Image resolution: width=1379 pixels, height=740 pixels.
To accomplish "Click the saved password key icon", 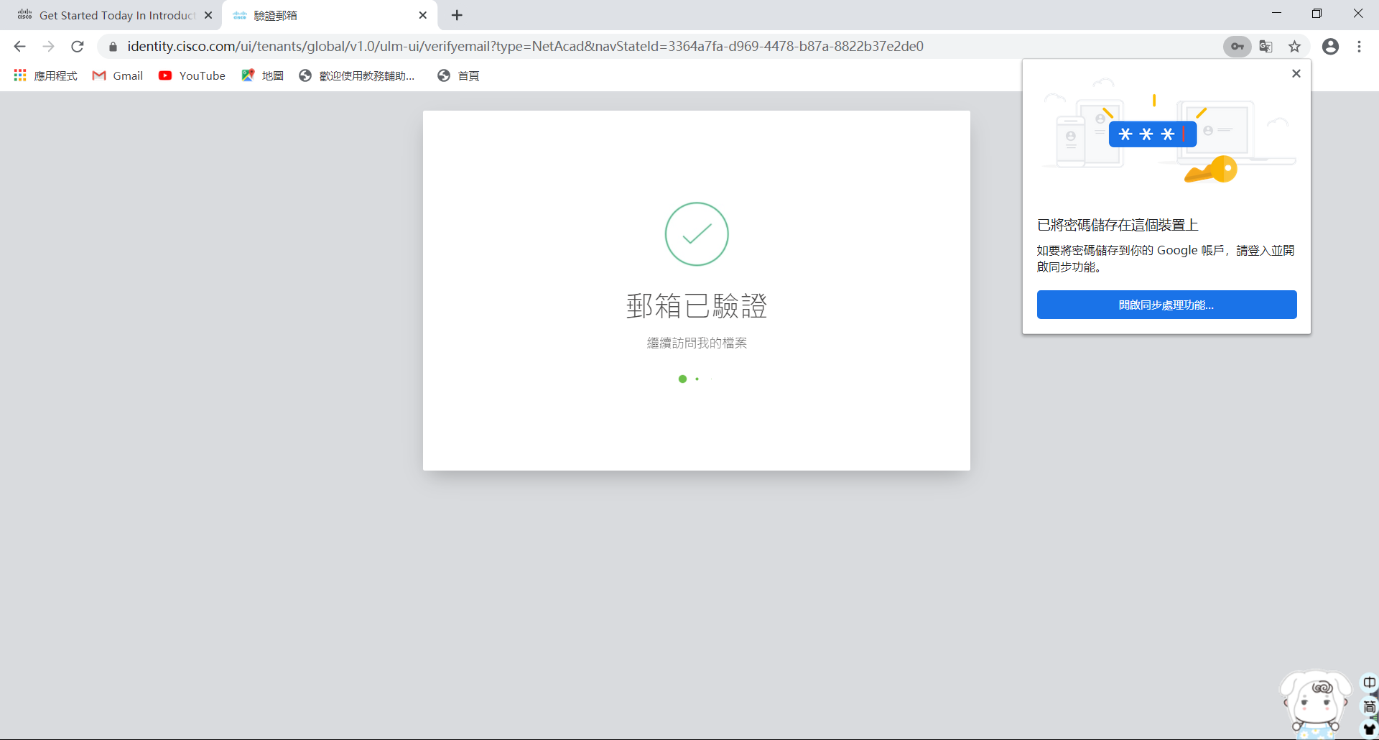I will click(x=1237, y=47).
